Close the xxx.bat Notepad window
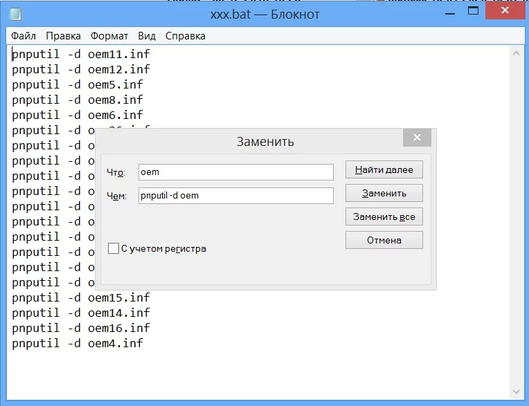 point(508,12)
